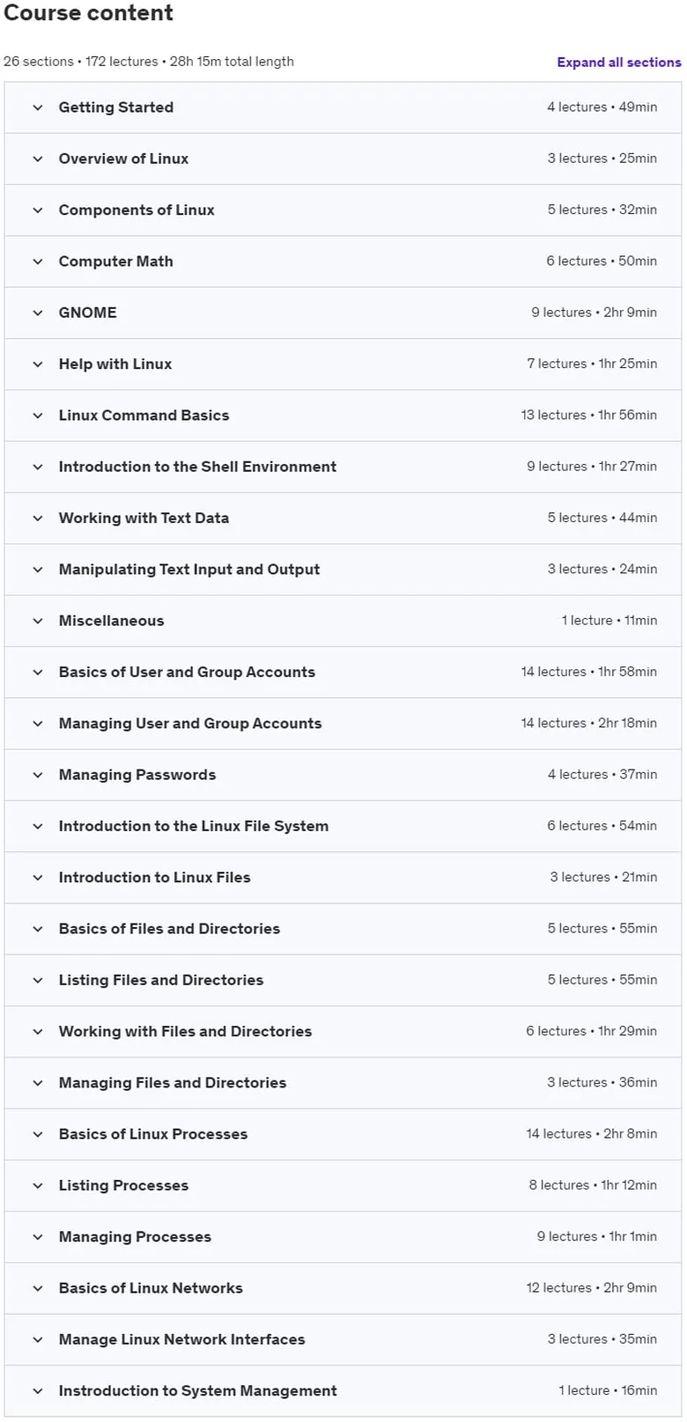The width and height of the screenshot is (687, 1422).
Task: Click chevron for Working with Text Data
Action: click(38, 519)
